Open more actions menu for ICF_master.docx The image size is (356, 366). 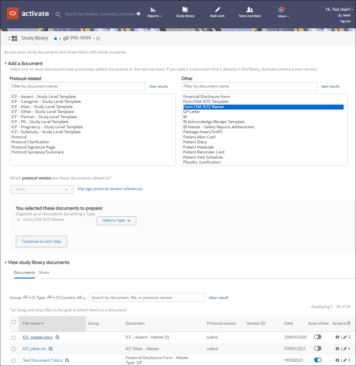349,337
